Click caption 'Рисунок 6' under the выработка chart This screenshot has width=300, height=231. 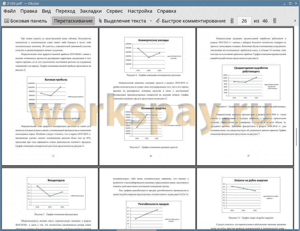251,107
